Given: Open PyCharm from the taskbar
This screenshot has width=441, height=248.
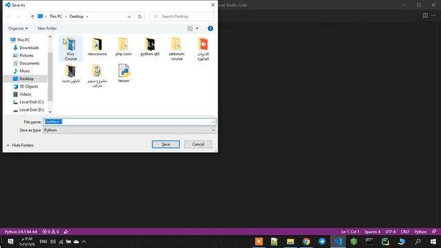Looking at the screenshot, I should pos(385,241).
